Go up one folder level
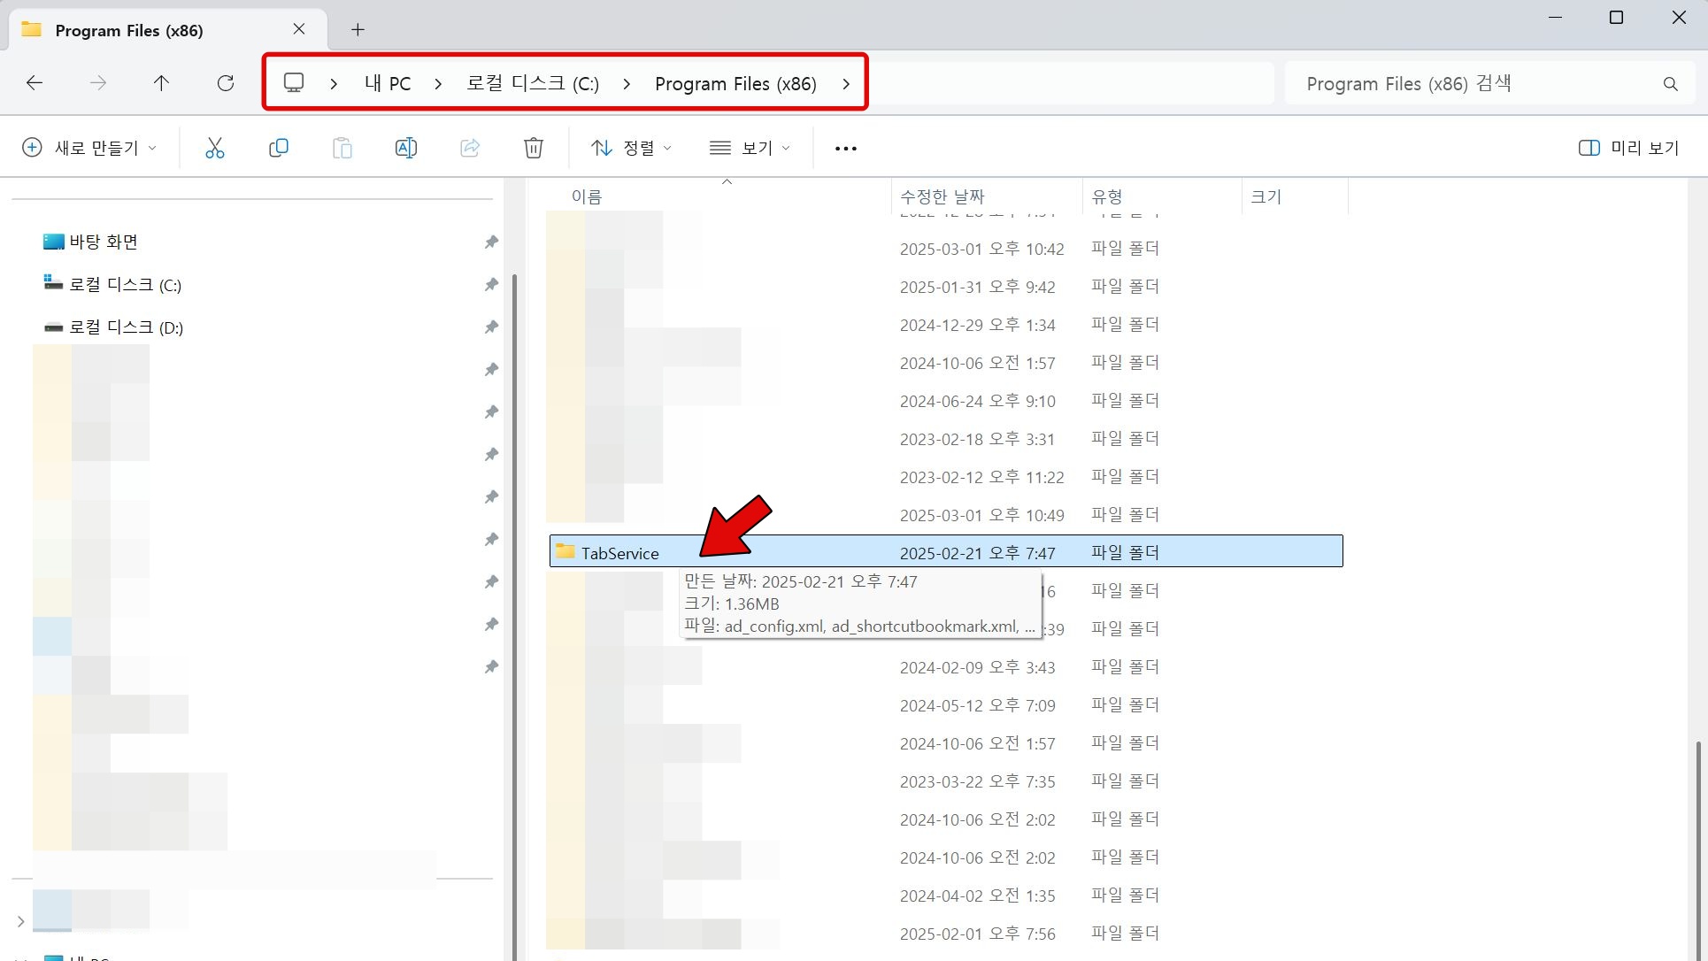Viewport: 1708px width, 961px height. pyautogui.click(x=161, y=83)
